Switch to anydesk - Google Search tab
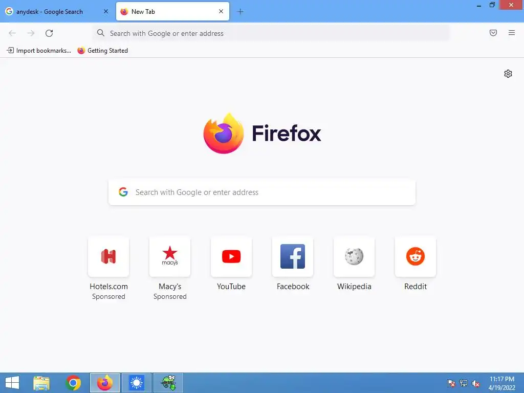 pyautogui.click(x=56, y=11)
